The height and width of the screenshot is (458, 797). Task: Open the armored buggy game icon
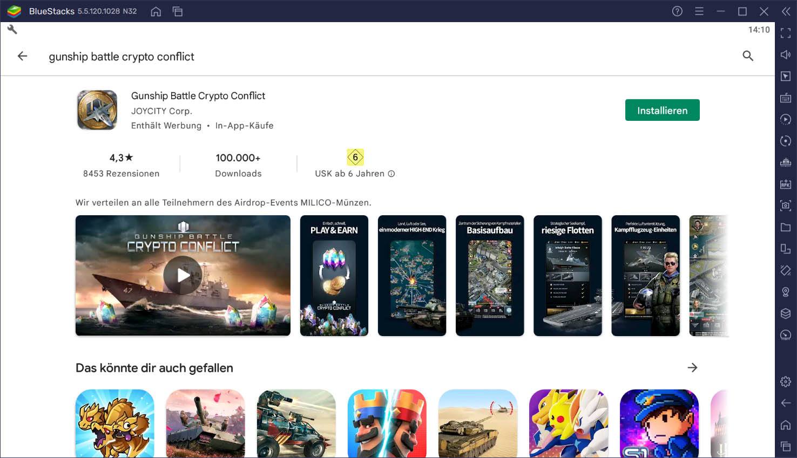click(x=296, y=423)
